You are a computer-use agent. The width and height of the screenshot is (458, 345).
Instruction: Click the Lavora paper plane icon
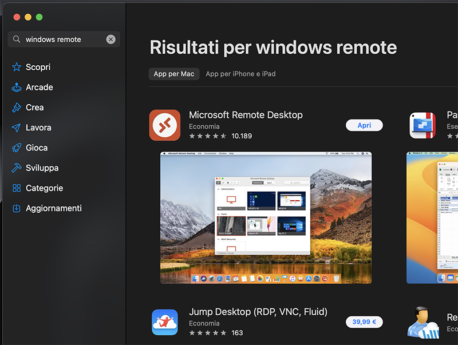[17, 128]
